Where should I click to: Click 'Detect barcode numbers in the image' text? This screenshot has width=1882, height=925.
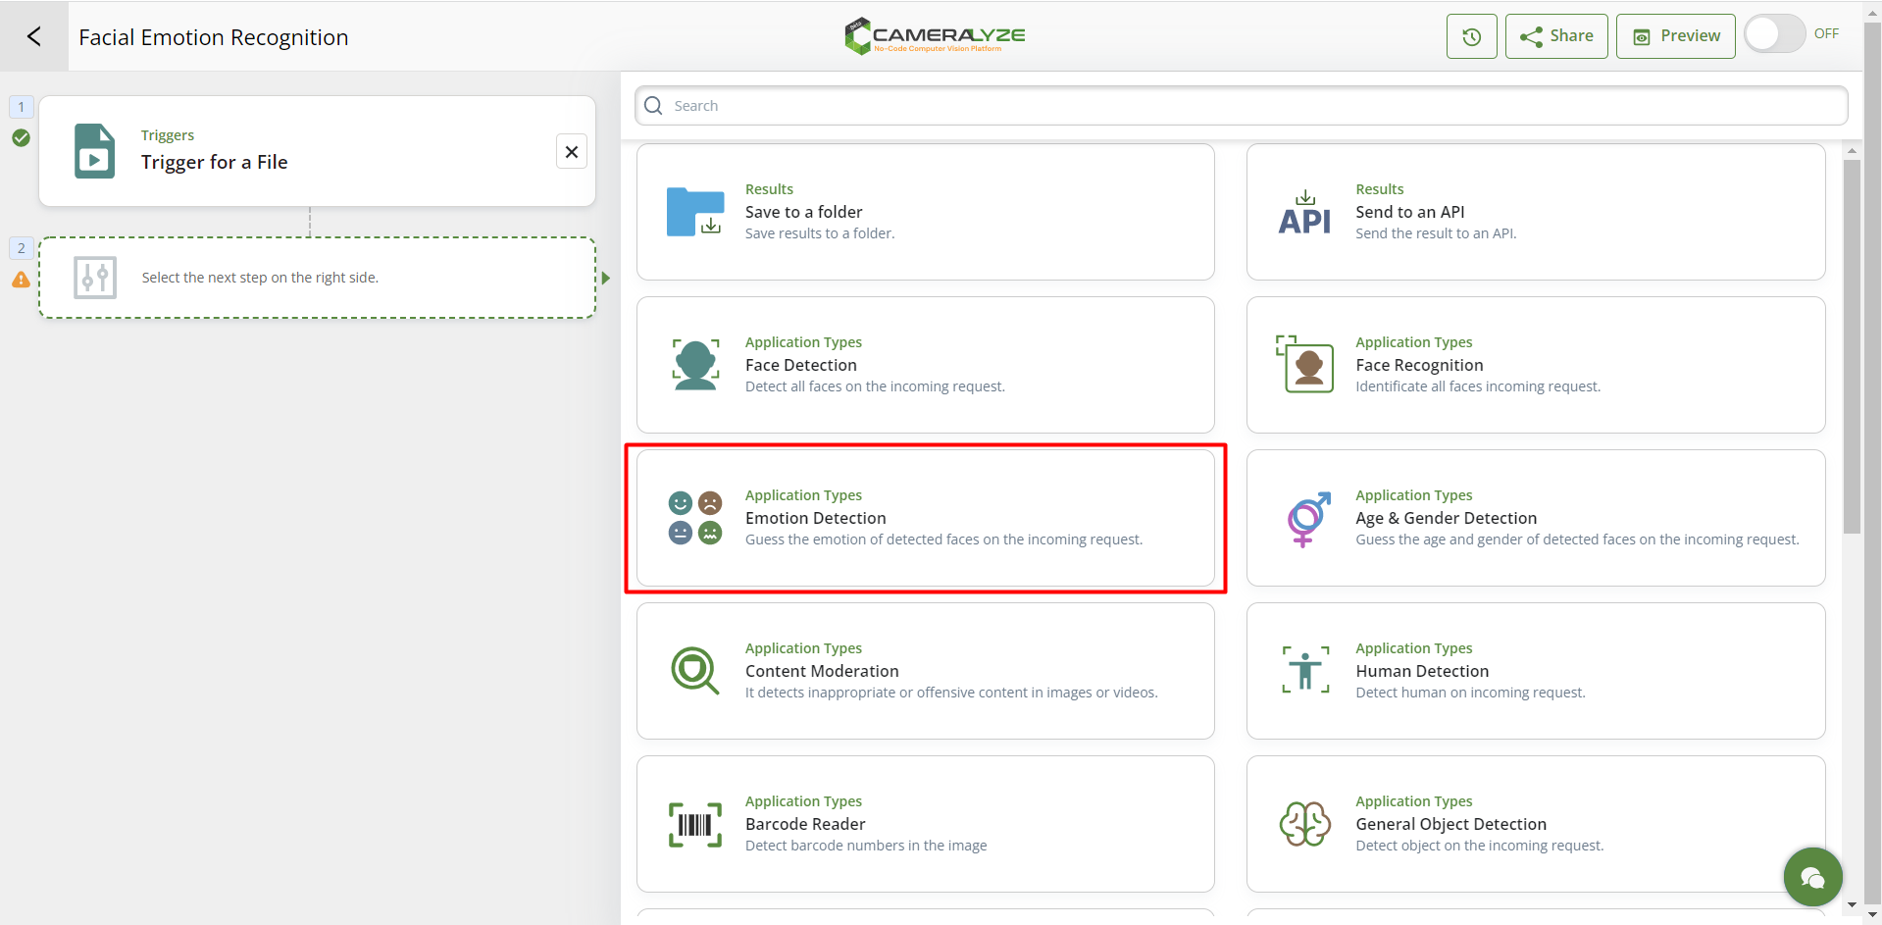click(866, 846)
